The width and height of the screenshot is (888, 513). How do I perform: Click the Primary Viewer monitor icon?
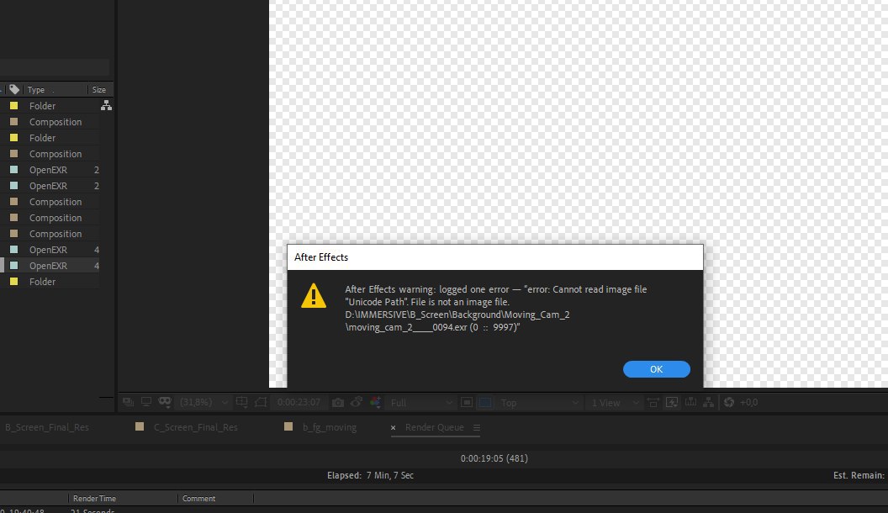pyautogui.click(x=146, y=402)
